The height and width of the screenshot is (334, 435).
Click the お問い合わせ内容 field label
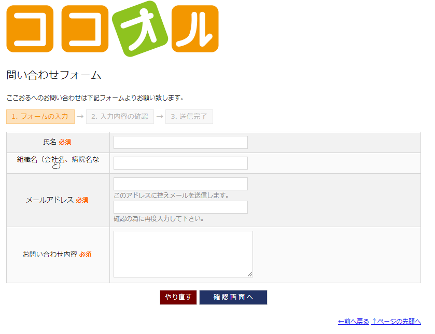pos(50,254)
